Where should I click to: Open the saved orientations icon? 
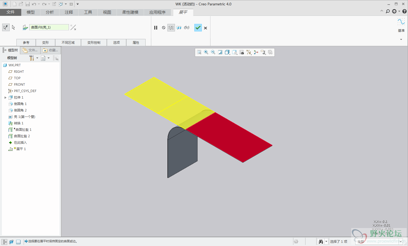pos(235,52)
